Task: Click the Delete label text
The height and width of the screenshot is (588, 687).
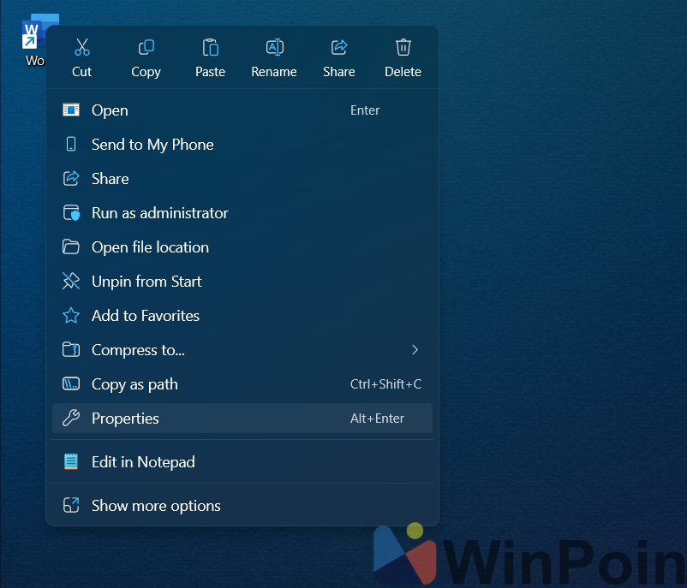Action: (x=403, y=71)
